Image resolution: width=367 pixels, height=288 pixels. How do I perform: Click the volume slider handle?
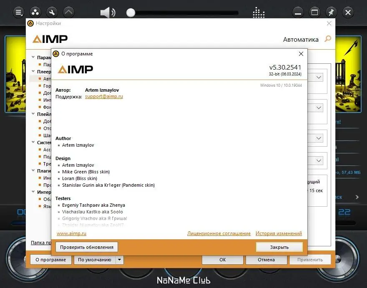(x=131, y=13)
